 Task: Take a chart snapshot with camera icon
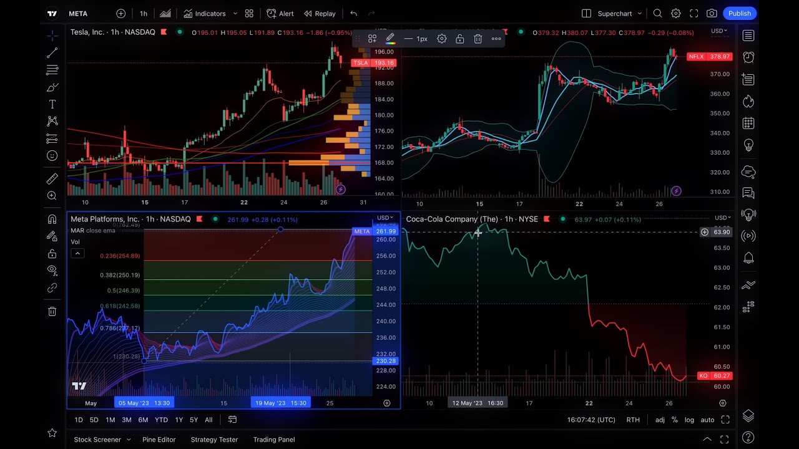point(712,13)
